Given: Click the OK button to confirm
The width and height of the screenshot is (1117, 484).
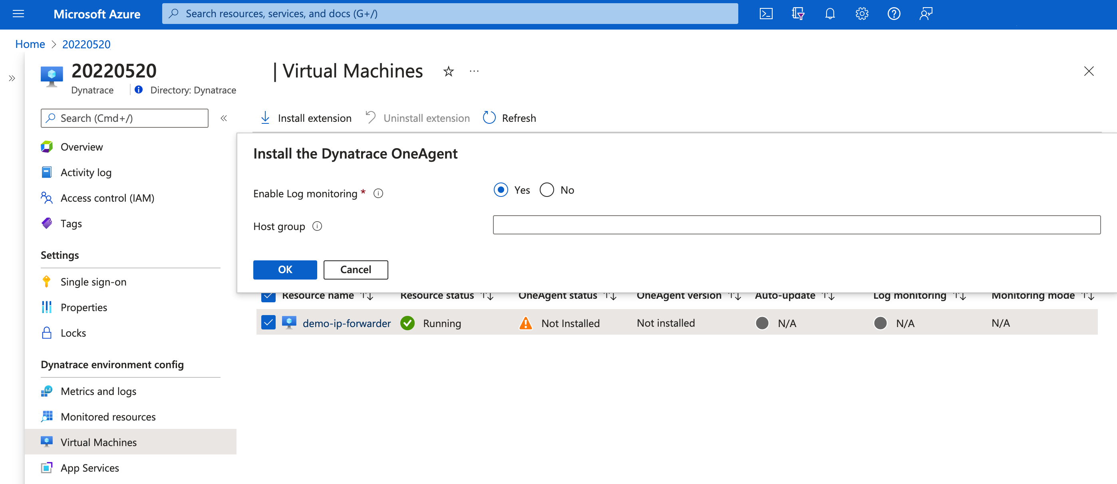Looking at the screenshot, I should (285, 269).
